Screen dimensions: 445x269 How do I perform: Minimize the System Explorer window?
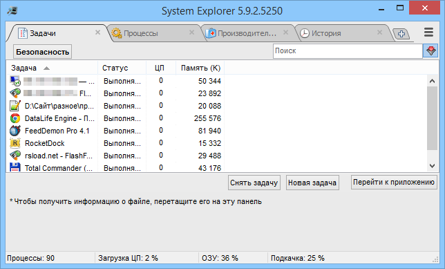[381, 9]
